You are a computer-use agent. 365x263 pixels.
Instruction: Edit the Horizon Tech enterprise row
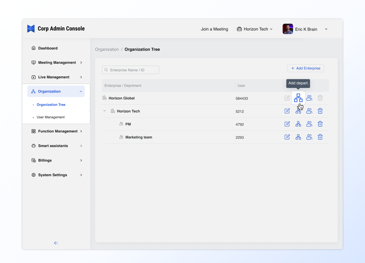click(x=287, y=111)
